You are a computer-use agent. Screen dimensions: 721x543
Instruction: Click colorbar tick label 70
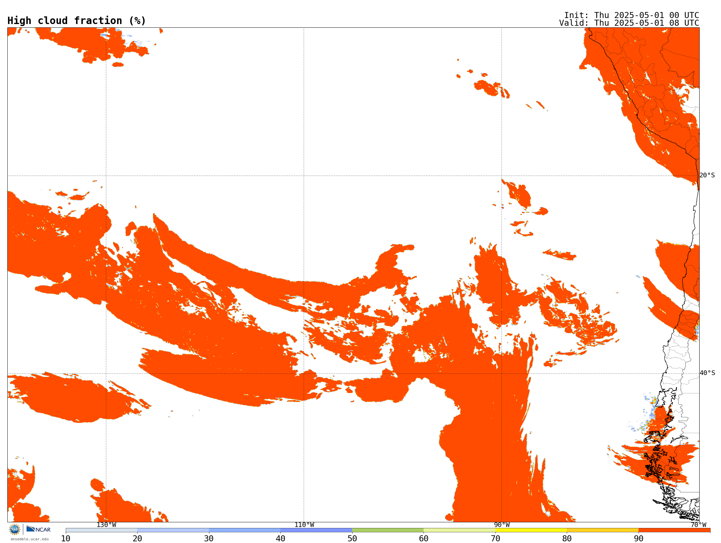495,539
